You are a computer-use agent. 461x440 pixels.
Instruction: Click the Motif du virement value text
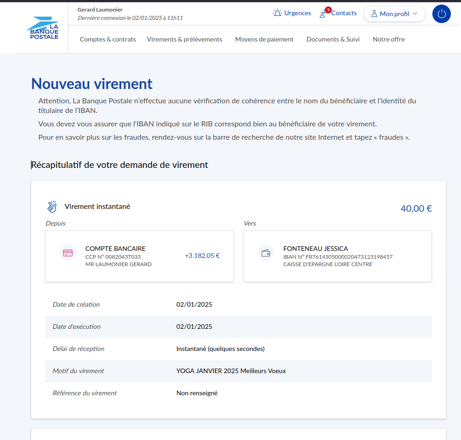[231, 371]
